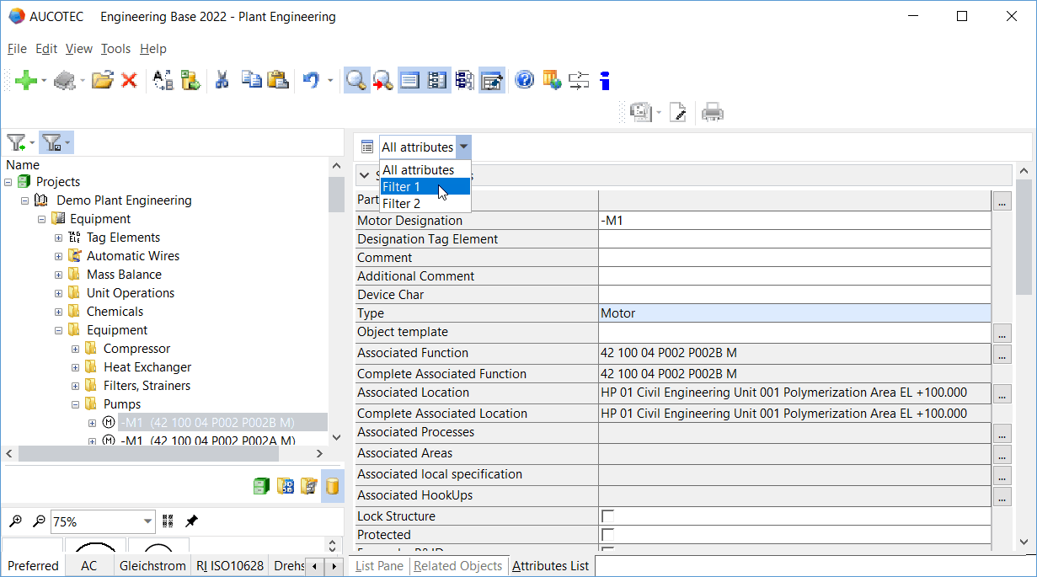Select Filter 2 in attribute dropdown list

(402, 204)
